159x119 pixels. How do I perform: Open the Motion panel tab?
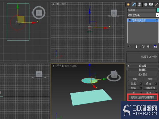[145, 4]
